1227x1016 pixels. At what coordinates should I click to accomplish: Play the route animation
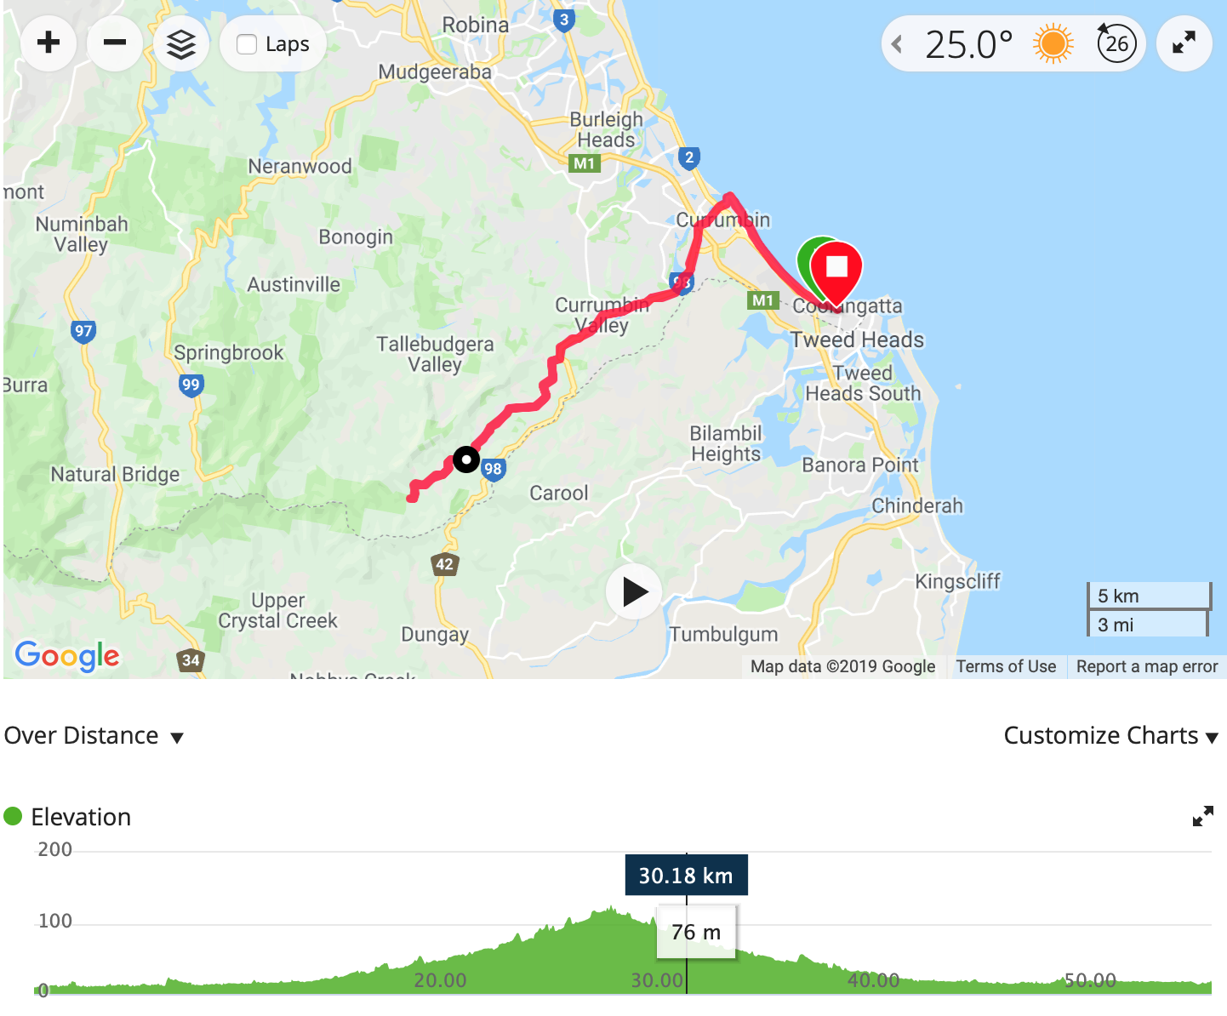(x=634, y=591)
